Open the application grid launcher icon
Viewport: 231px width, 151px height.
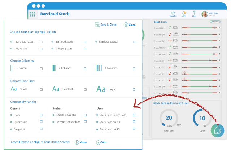32,14
